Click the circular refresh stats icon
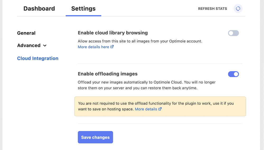Image resolution: width=264 pixels, height=150 pixels. pyautogui.click(x=238, y=9)
